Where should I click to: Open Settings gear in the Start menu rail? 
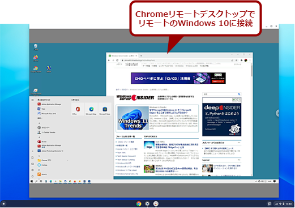[x=32, y=170]
